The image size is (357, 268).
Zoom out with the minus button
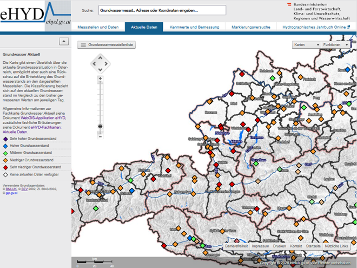[100, 136]
